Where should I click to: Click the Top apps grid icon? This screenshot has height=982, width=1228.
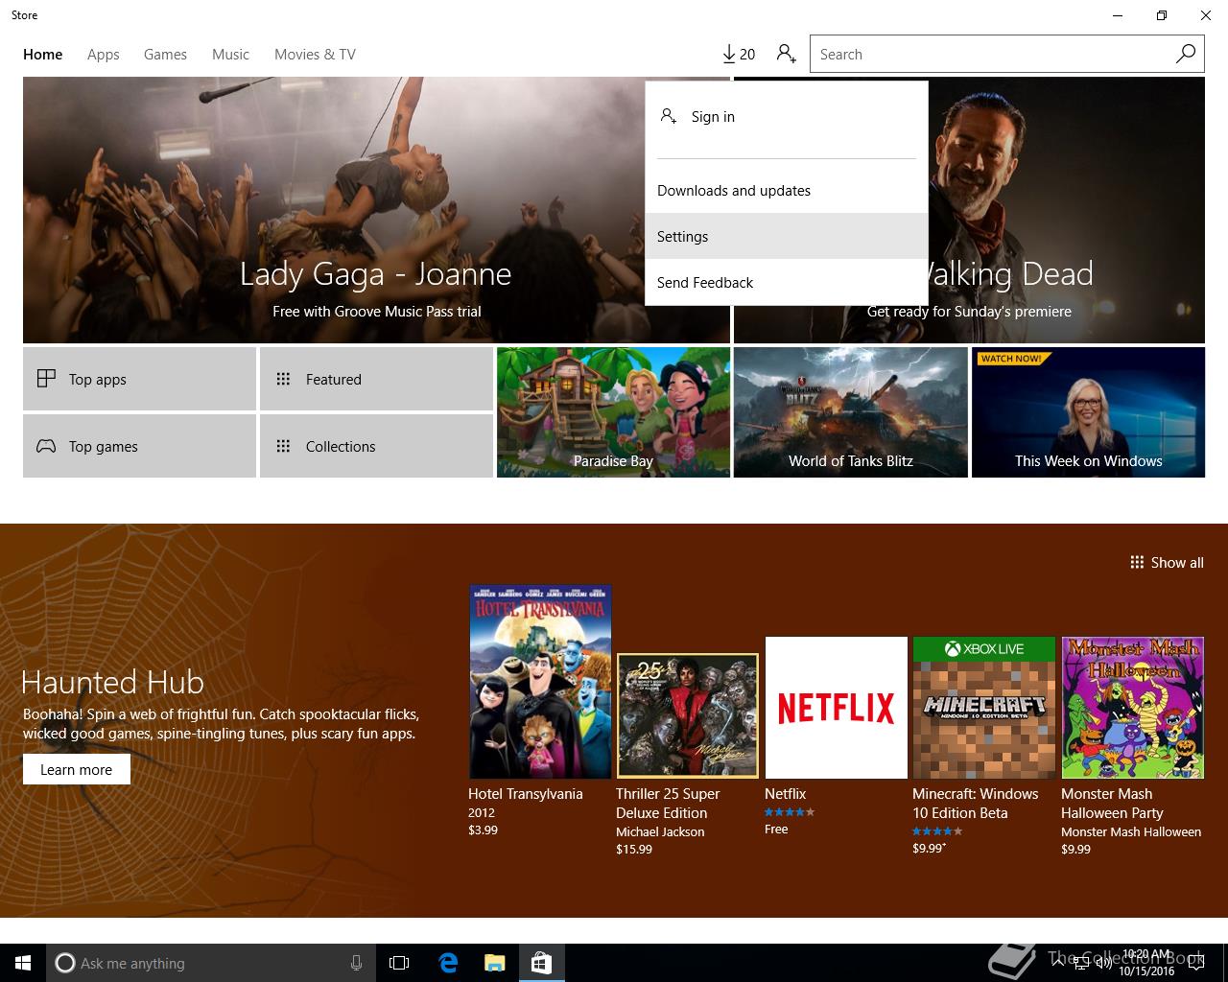[x=46, y=379]
